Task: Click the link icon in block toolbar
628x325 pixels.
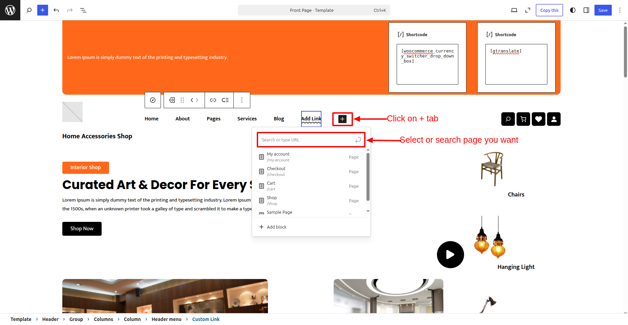Action: 213,100
